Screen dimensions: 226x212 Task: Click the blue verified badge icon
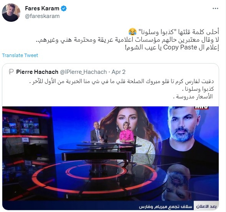tap(64, 8)
